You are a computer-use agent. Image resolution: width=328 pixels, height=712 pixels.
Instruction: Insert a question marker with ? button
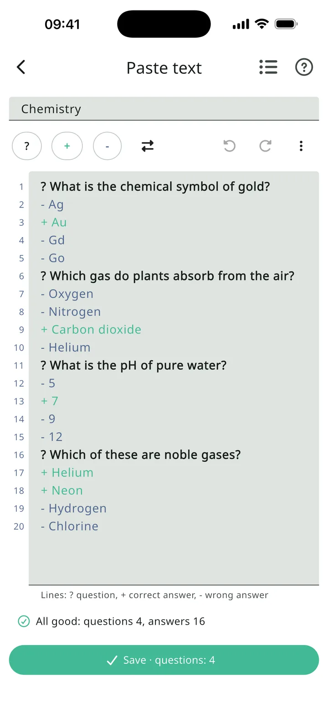pos(27,146)
